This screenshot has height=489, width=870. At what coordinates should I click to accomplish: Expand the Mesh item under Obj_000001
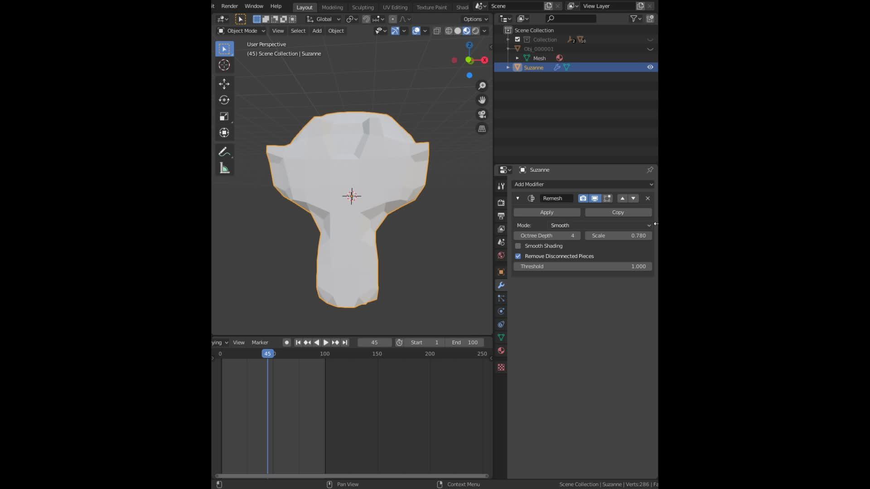click(518, 58)
